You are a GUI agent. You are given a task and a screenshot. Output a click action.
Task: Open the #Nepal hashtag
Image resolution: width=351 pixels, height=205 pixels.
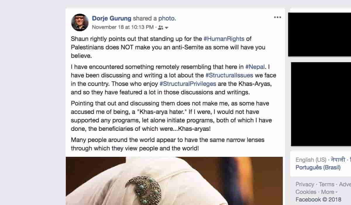click(255, 67)
